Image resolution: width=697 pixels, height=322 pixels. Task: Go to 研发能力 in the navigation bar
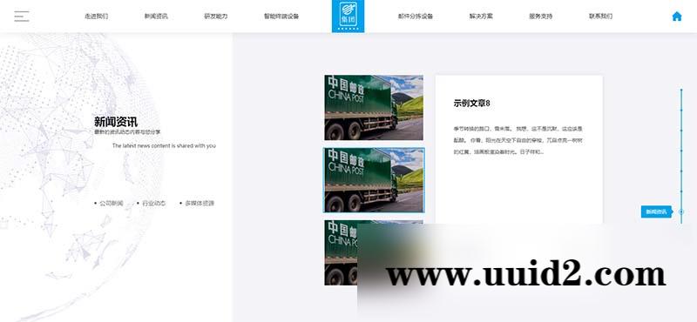(215, 17)
